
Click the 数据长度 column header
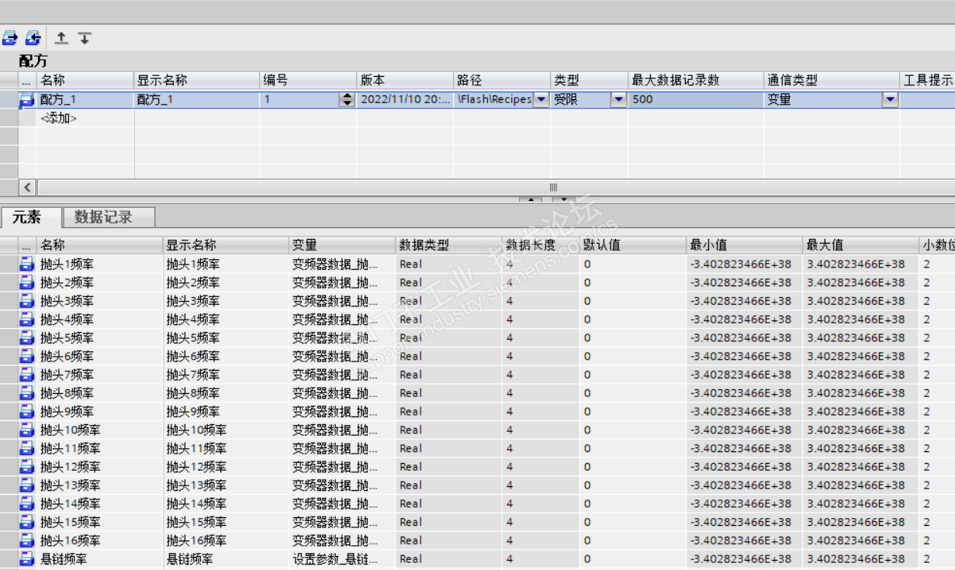click(541, 245)
